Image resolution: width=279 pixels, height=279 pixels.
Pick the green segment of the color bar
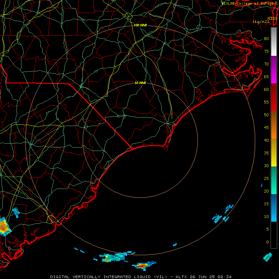pos(274,180)
